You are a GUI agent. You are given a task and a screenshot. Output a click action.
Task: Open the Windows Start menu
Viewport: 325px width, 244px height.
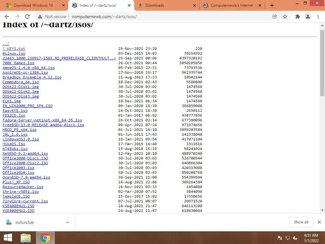pyautogui.click(x=8, y=238)
